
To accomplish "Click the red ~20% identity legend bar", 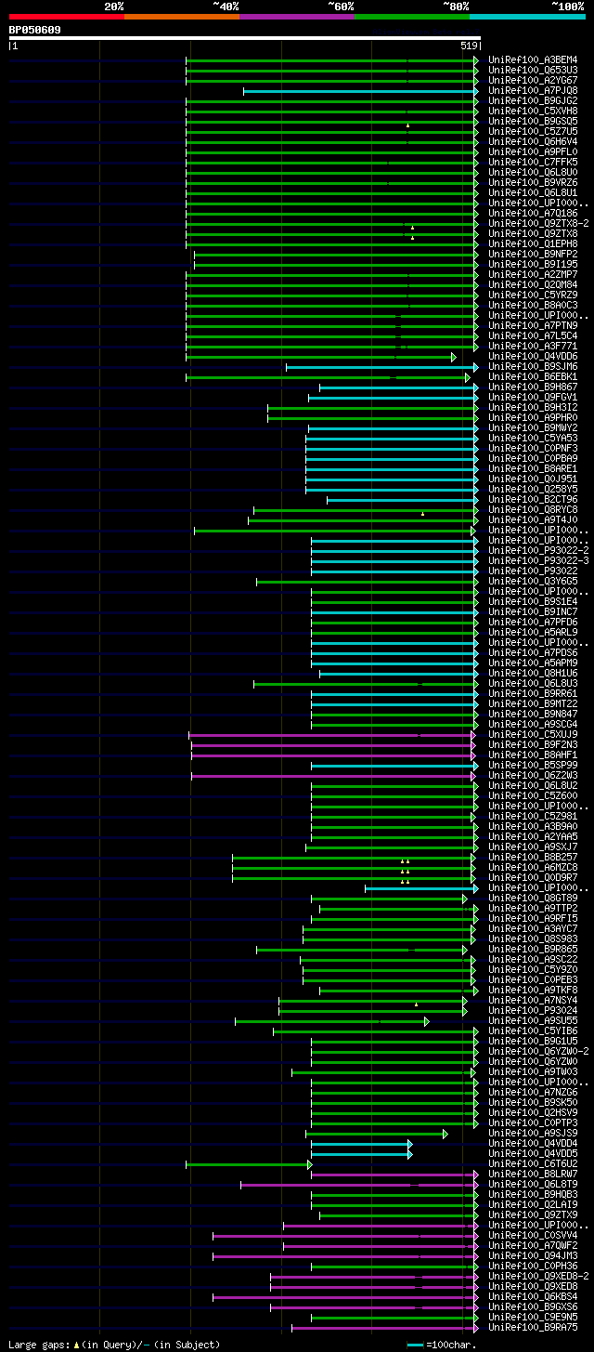I will pyautogui.click(x=66, y=16).
